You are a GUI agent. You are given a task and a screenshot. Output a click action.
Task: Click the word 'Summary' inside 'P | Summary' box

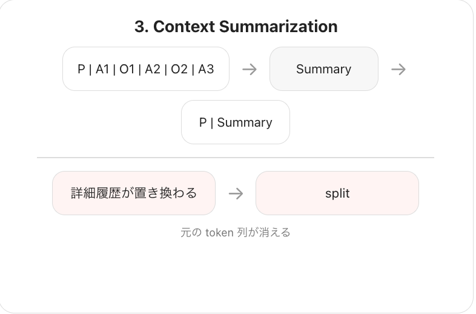[245, 123]
